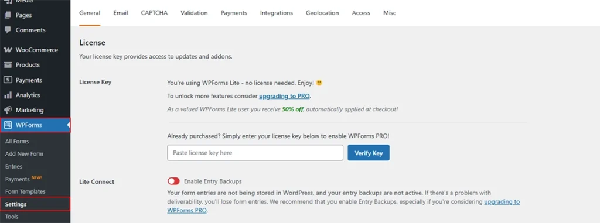Click the Comments speech bubble icon

(8, 30)
